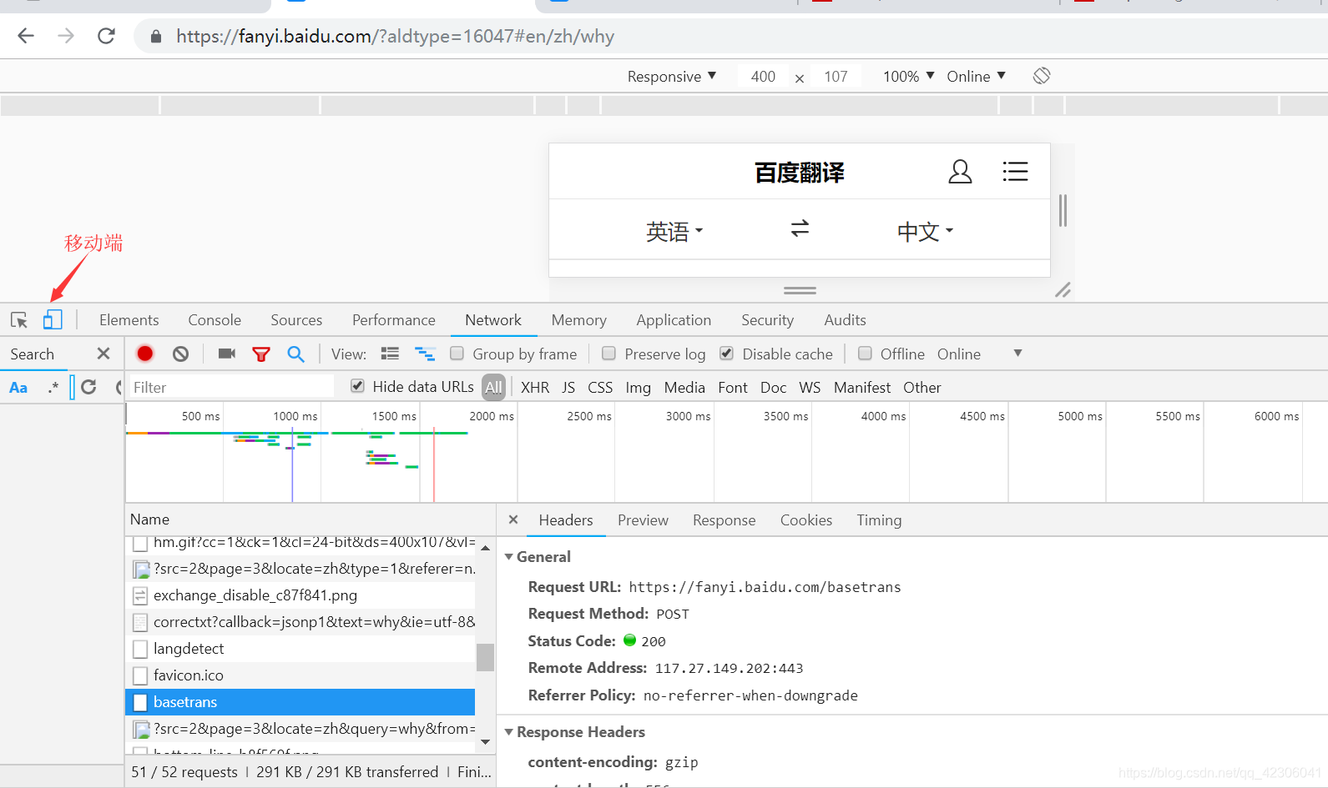The image size is (1328, 788).
Task: Open the Online throttling dropdown in the device toolbar
Action: (976, 76)
